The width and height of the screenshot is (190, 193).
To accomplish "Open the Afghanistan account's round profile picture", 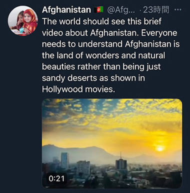I will [x=22, y=21].
